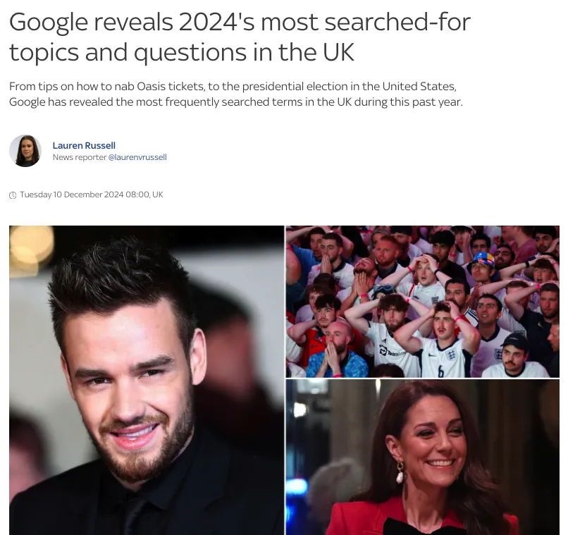Click the headline about Google's 2024 searches
Image resolution: width=568 pixels, height=535 pixels.
coord(240,37)
